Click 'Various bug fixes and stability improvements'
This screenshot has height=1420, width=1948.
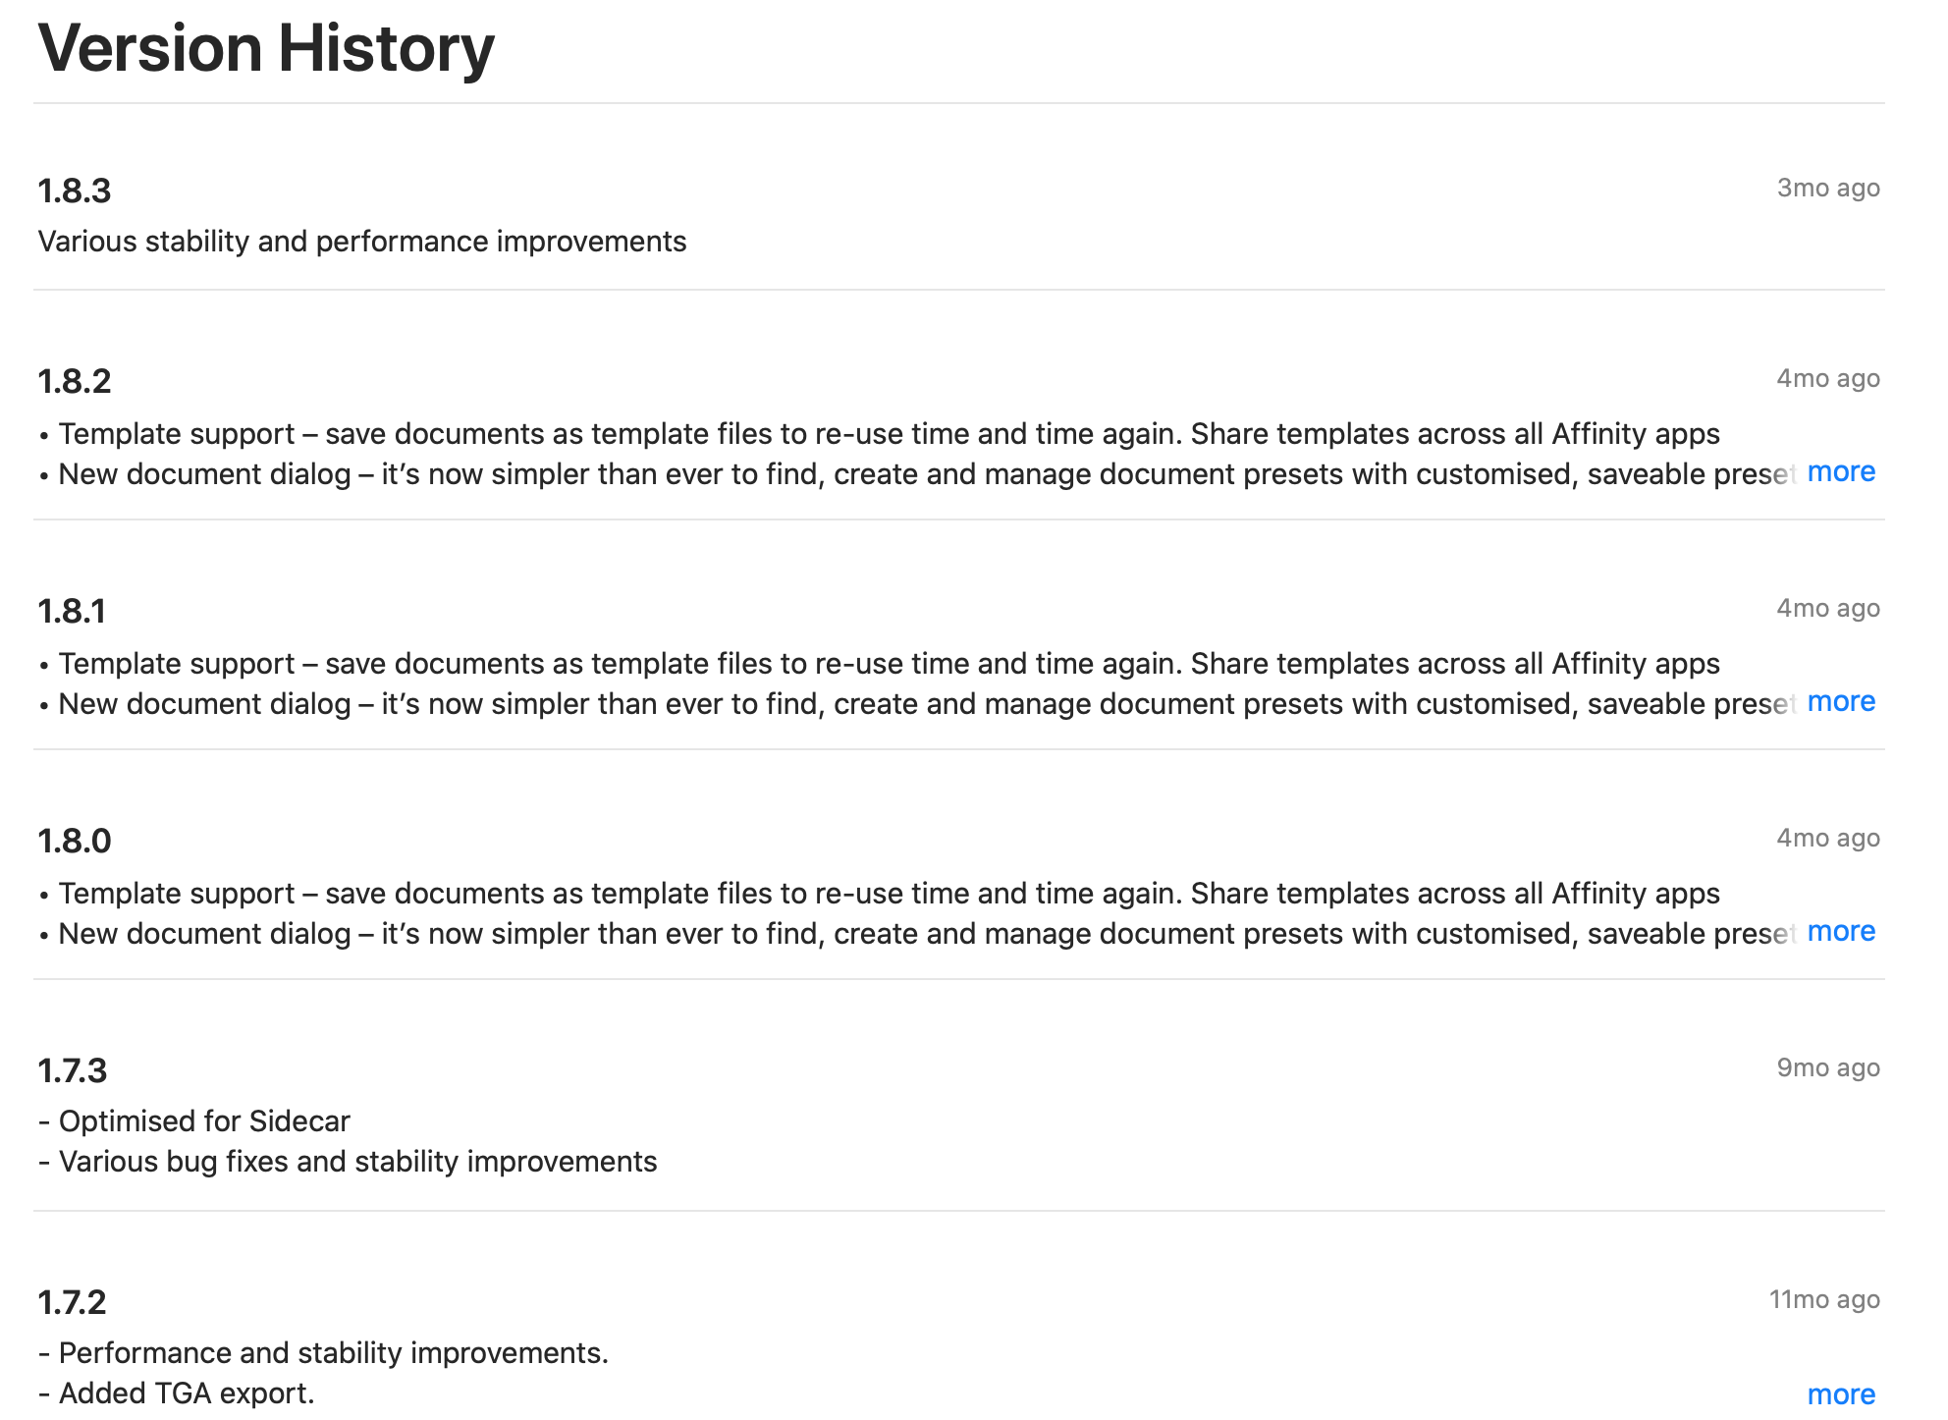pos(348,1162)
